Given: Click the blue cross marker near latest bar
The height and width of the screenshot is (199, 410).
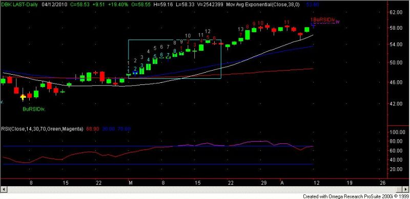Looking at the screenshot, I should click(x=313, y=25).
